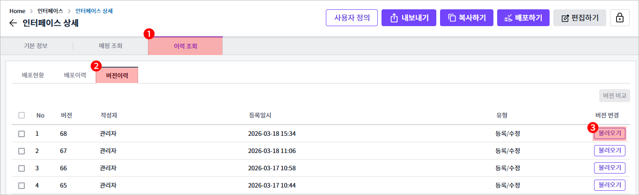Click the 편집하기 edit button
The width and height of the screenshot is (639, 195).
[580, 18]
